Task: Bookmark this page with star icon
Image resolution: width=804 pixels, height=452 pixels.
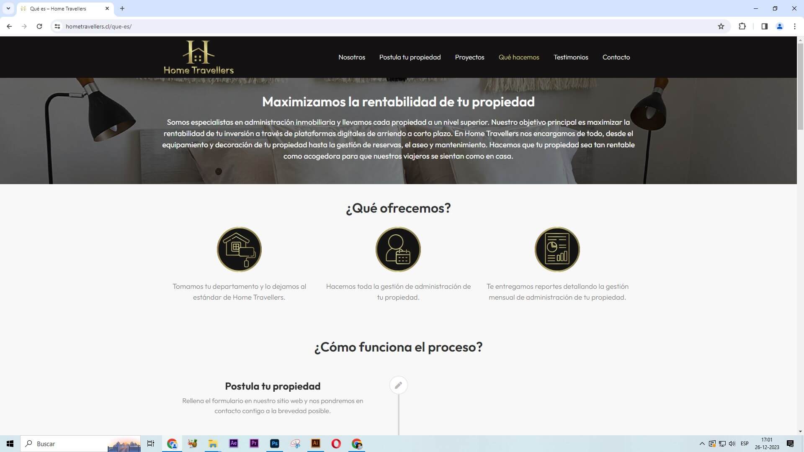Action: [x=721, y=26]
